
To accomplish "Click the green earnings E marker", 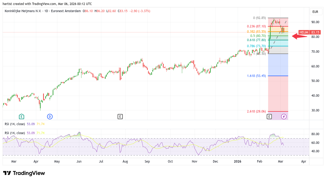I will point(21,116).
